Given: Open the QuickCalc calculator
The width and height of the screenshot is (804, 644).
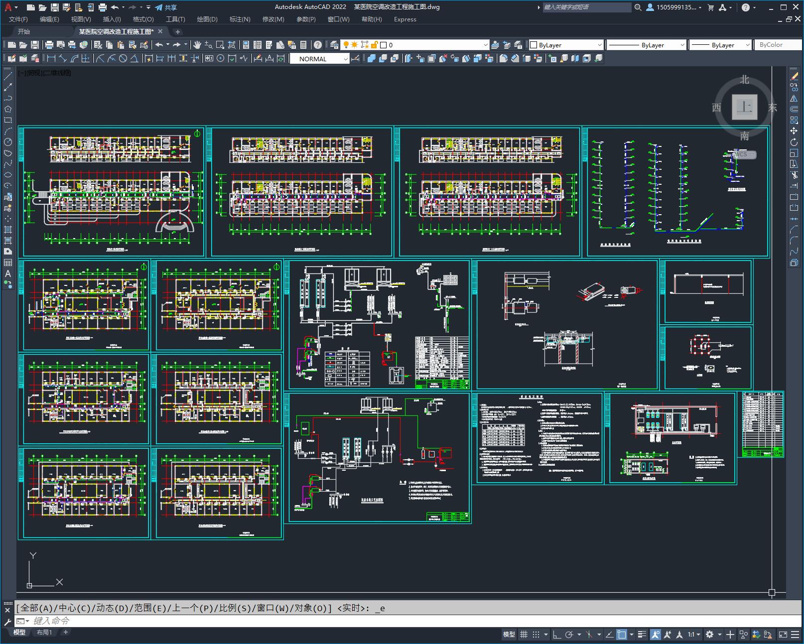Looking at the screenshot, I should [303, 45].
